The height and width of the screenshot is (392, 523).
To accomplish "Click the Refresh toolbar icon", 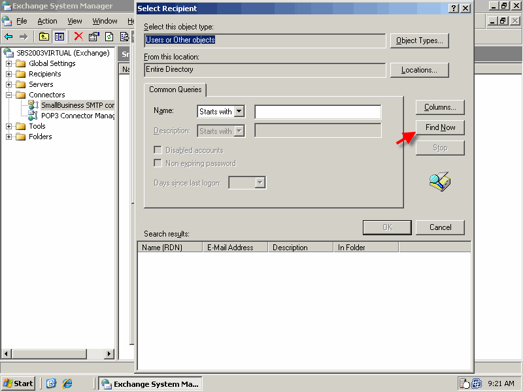I will pyautogui.click(x=109, y=37).
